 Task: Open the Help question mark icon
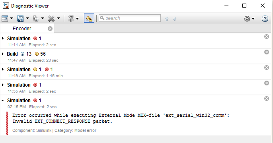[x=265, y=19]
